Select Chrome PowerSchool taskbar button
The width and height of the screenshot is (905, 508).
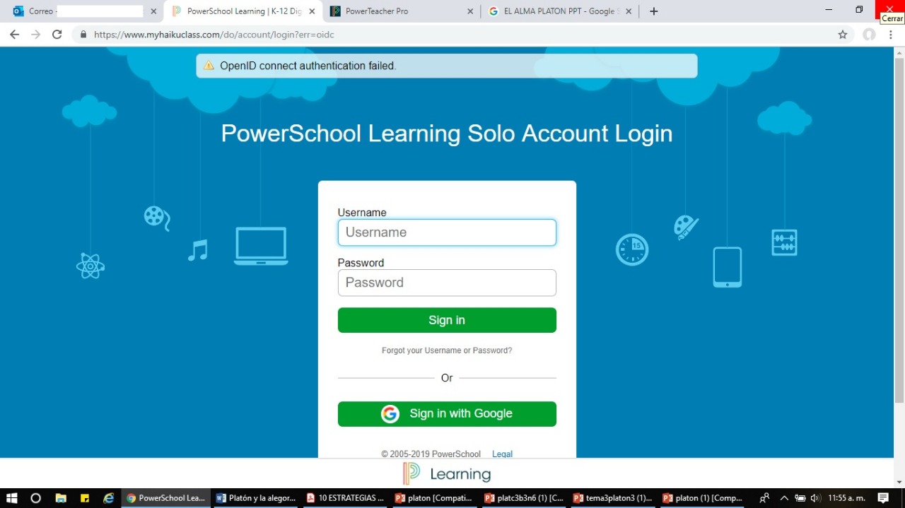click(165, 498)
